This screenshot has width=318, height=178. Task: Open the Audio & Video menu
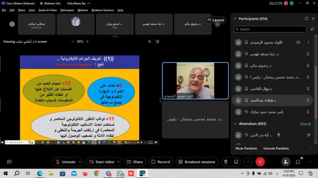click(47, 10)
